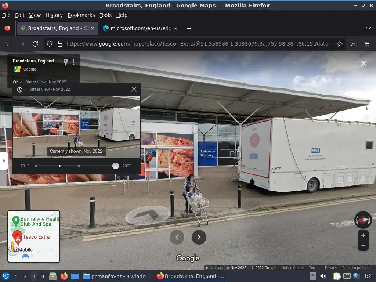Open a new browser tab
This screenshot has height=282, width=376.
(x=189, y=29)
